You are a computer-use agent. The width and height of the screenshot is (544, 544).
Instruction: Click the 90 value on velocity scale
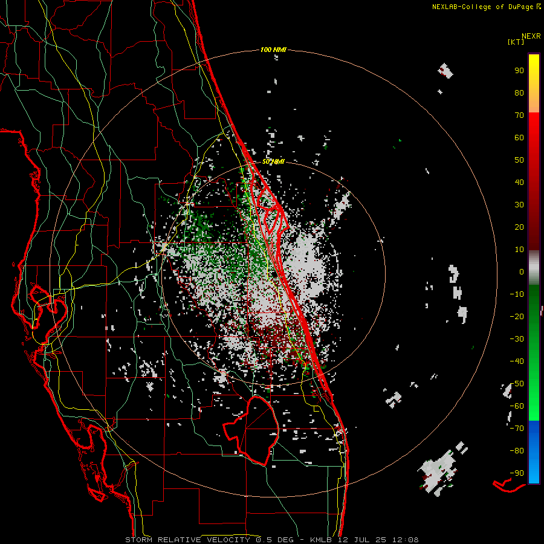(519, 71)
